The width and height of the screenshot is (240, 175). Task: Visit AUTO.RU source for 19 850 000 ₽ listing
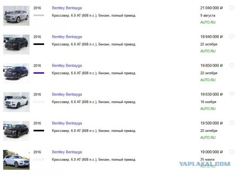click(x=208, y=80)
